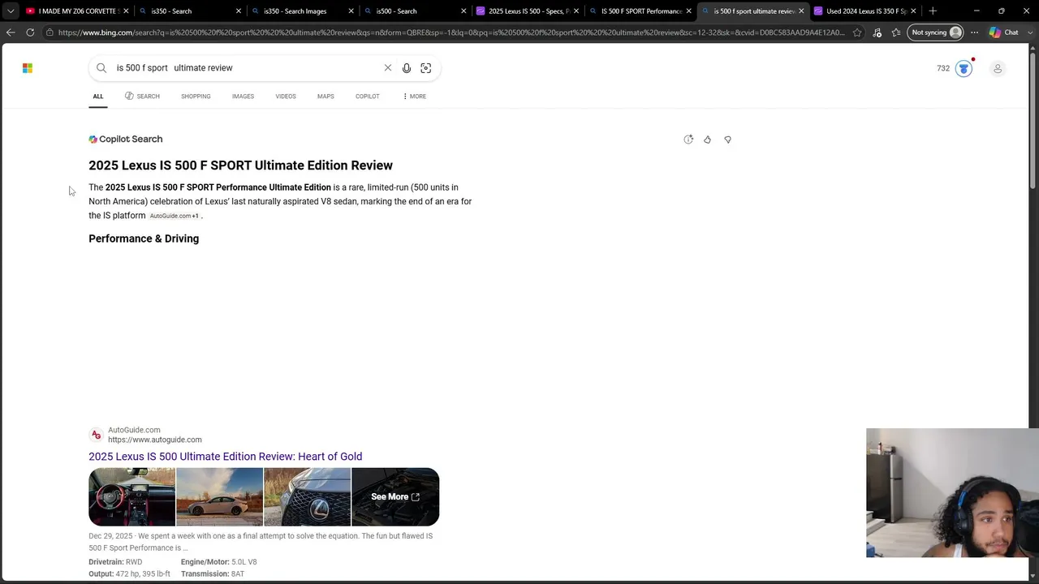Click the See More images button

[x=395, y=497]
